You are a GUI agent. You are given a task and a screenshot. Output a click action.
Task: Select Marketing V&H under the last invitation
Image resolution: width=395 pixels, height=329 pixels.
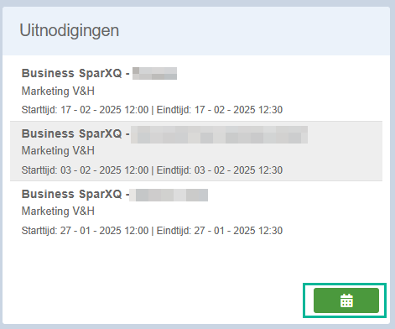tap(58, 211)
